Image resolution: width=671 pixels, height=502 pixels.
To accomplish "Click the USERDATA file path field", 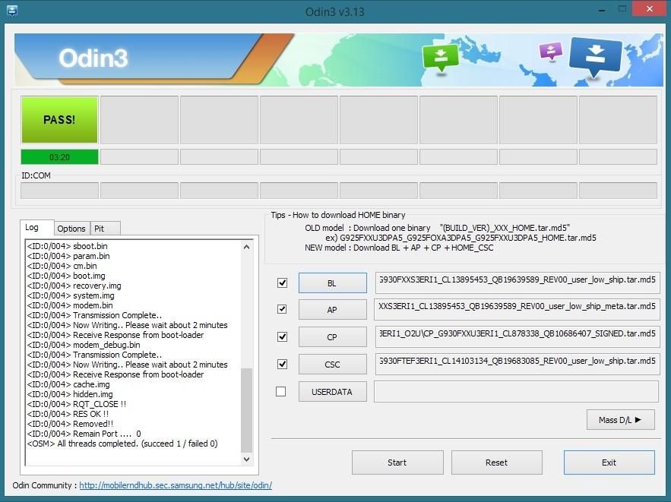I will (515, 392).
